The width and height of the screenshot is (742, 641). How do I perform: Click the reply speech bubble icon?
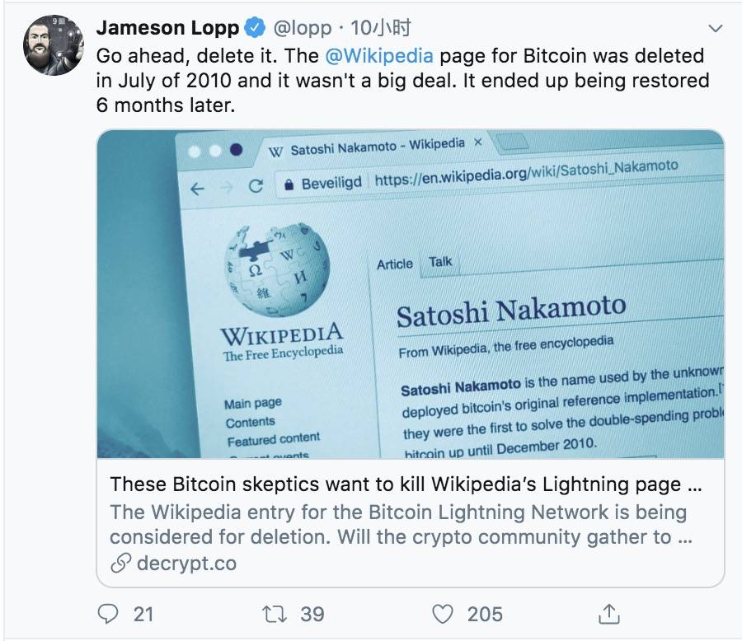(x=108, y=614)
